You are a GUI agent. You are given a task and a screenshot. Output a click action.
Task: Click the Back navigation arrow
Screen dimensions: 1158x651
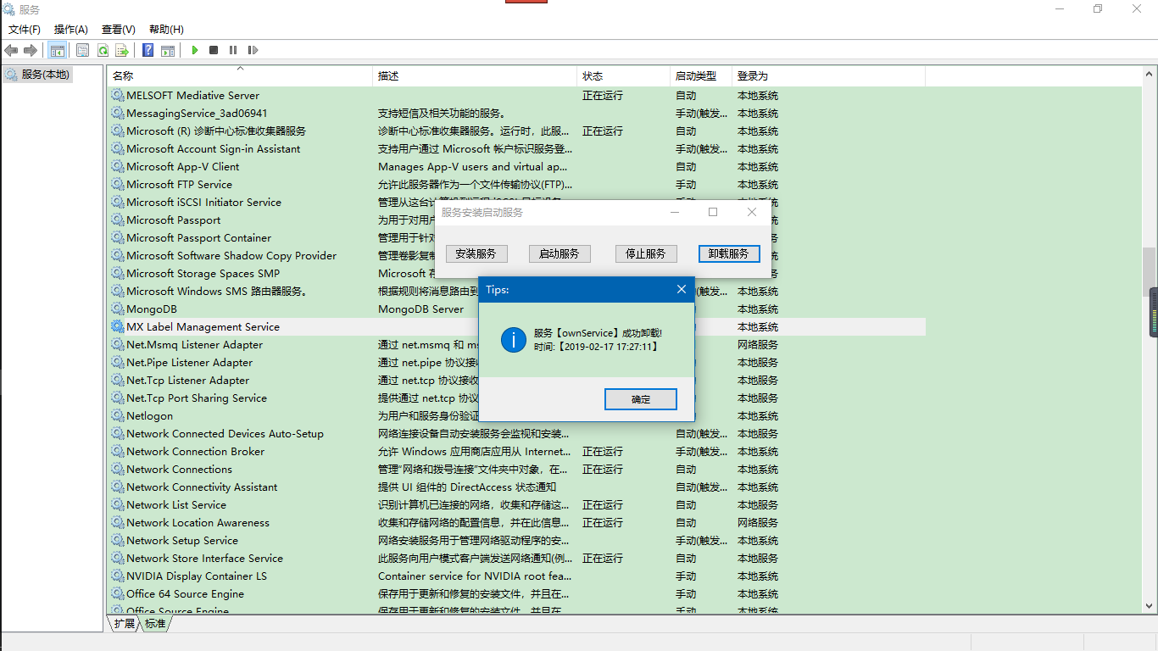(11, 50)
